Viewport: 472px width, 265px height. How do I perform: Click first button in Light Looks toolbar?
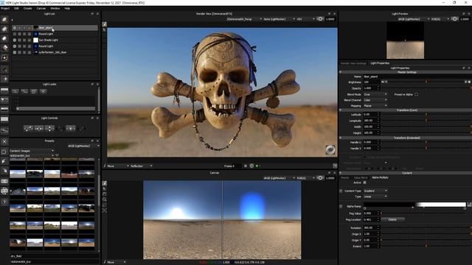(15, 91)
